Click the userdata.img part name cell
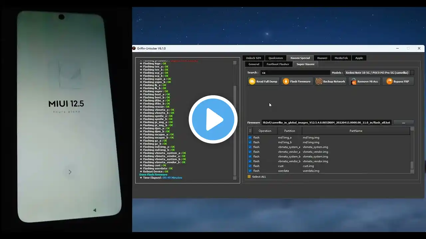Viewport: 426px width, 239px height. (311, 171)
